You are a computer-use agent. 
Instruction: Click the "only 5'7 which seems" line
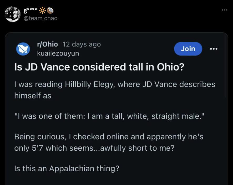tap(94, 148)
